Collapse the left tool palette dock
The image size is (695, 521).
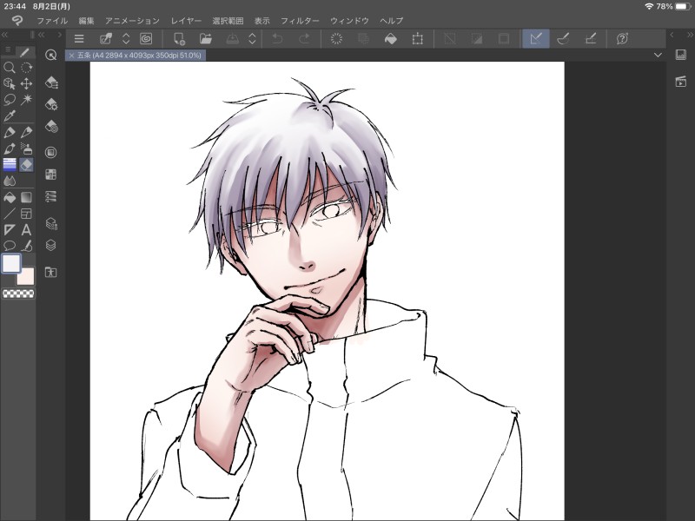coord(4,35)
